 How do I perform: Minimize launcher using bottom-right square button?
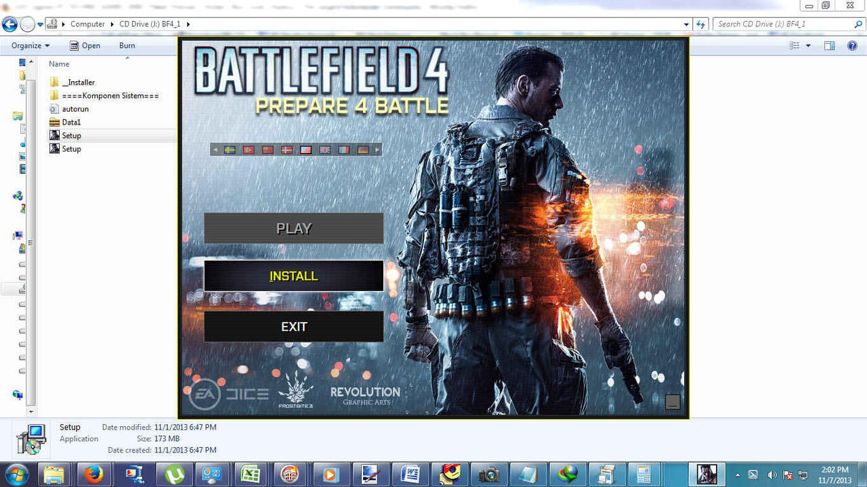point(673,402)
